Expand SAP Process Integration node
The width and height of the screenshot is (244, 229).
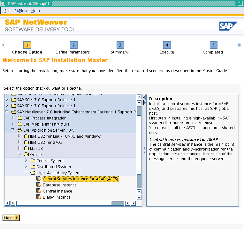point(13,118)
